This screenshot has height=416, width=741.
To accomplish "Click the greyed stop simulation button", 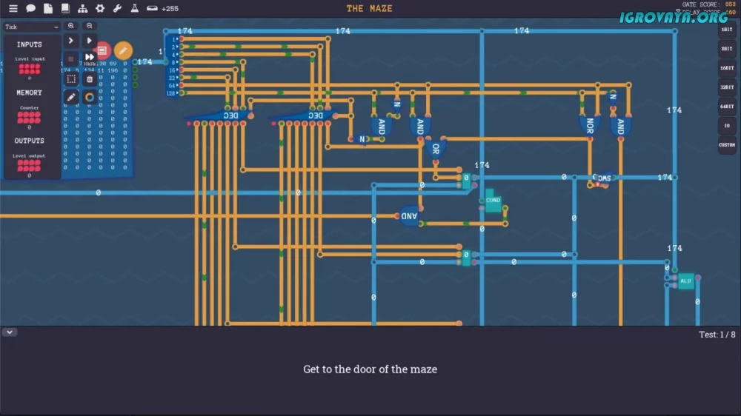I will [71, 59].
